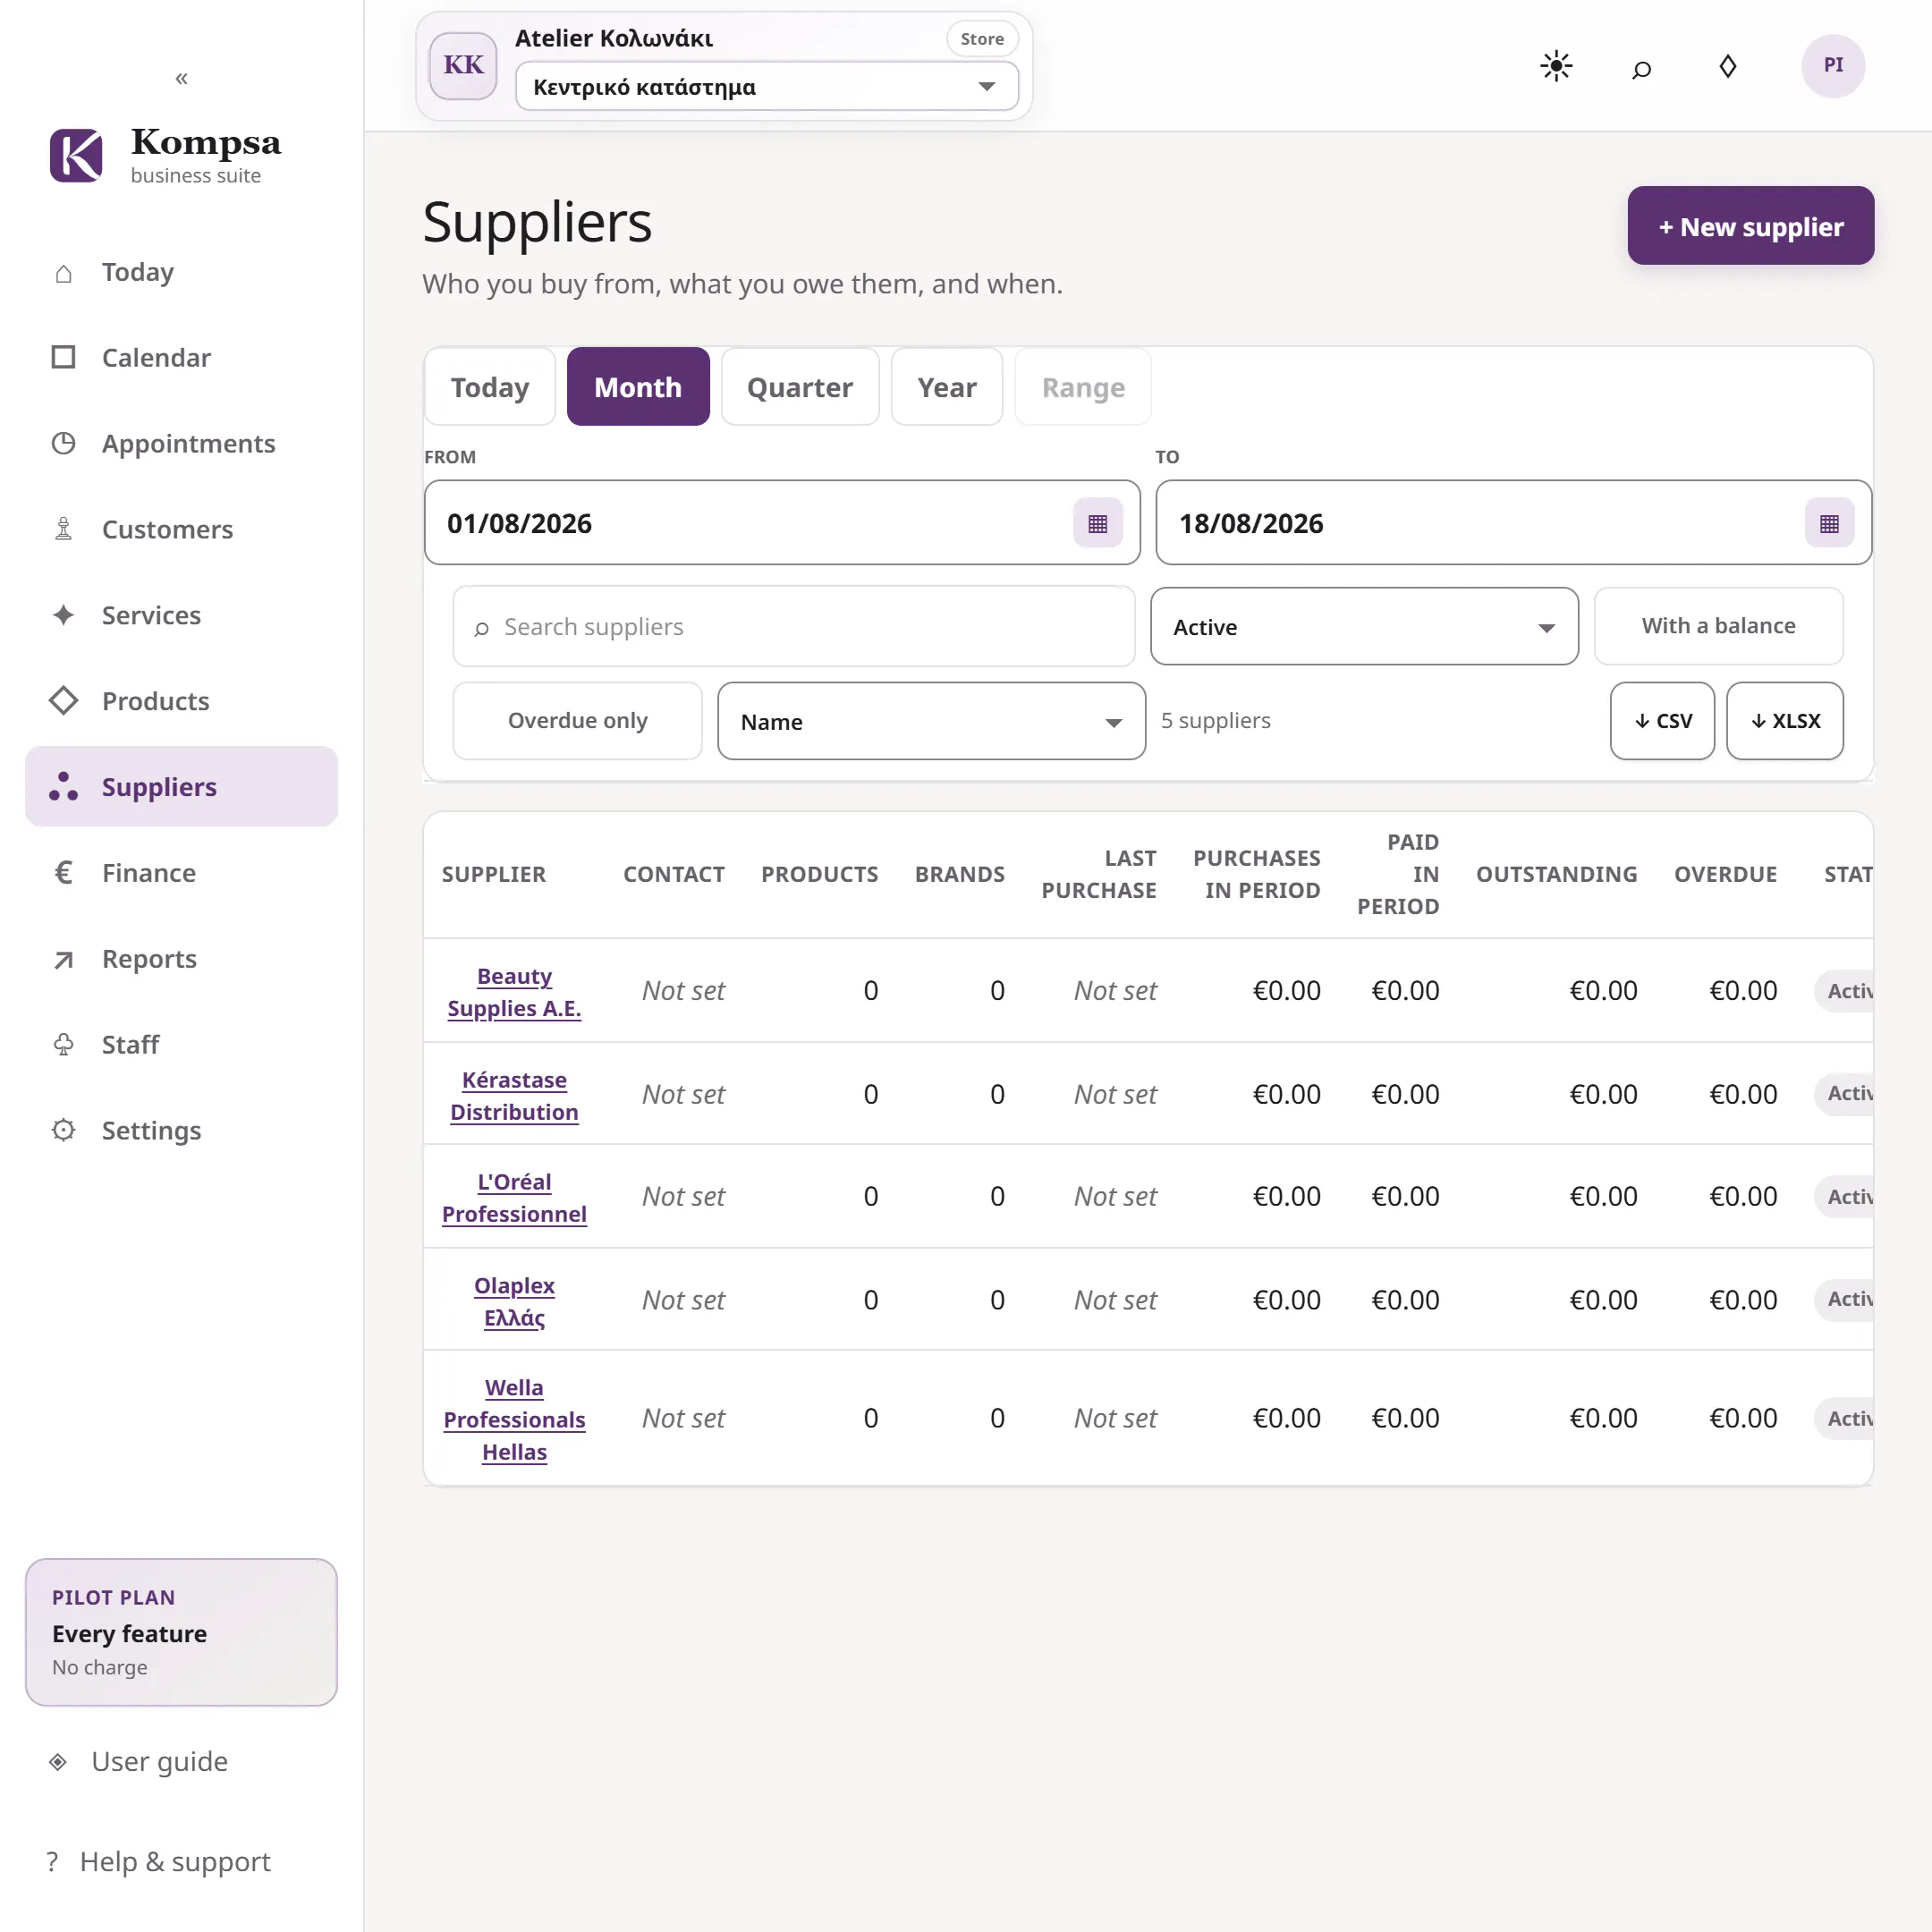
Task: Open the PI user avatar menu
Action: [1832, 66]
